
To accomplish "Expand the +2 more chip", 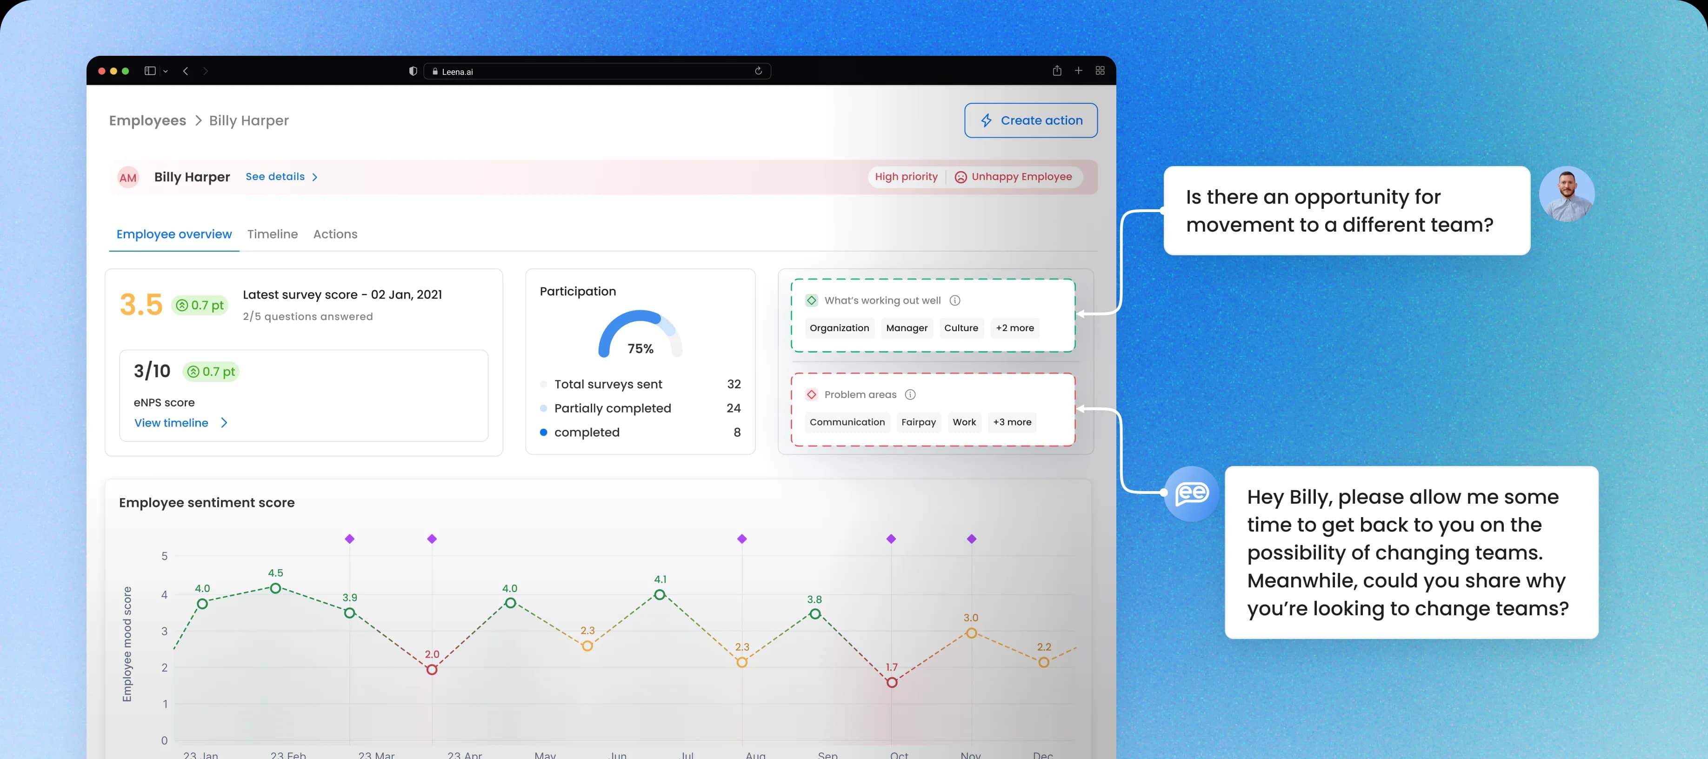I will click(1014, 328).
